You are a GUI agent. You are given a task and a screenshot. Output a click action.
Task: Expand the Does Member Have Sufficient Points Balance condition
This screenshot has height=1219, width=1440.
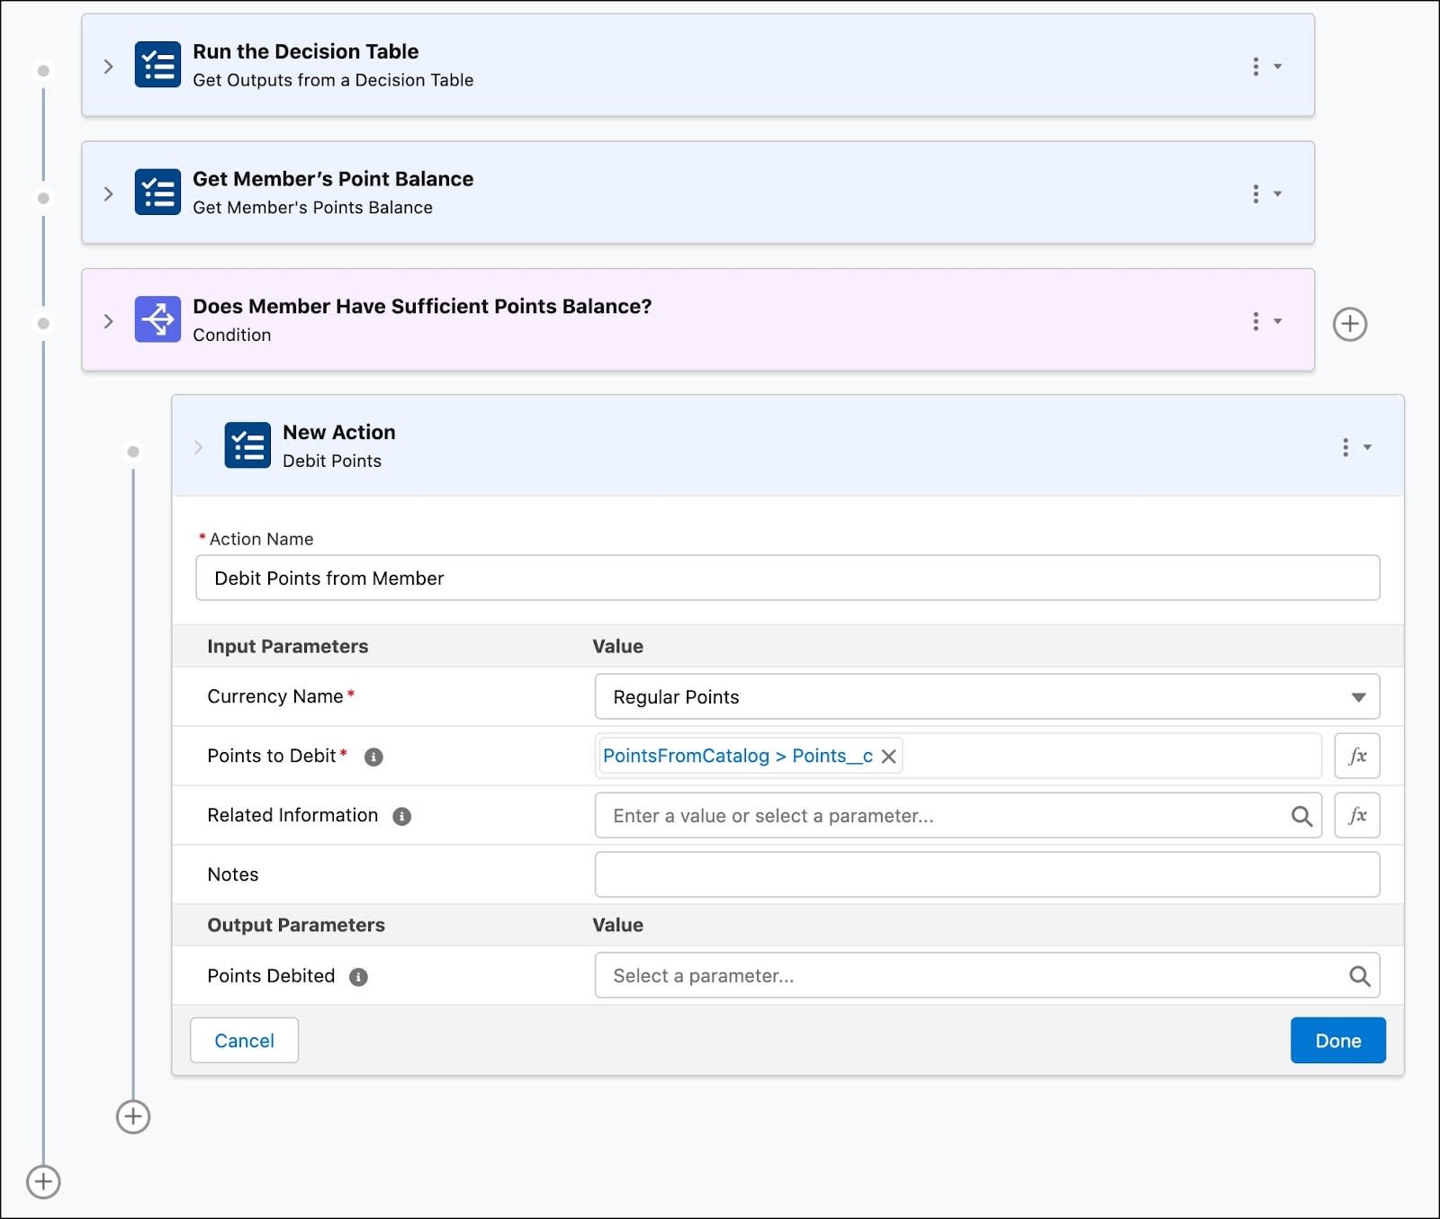(108, 320)
